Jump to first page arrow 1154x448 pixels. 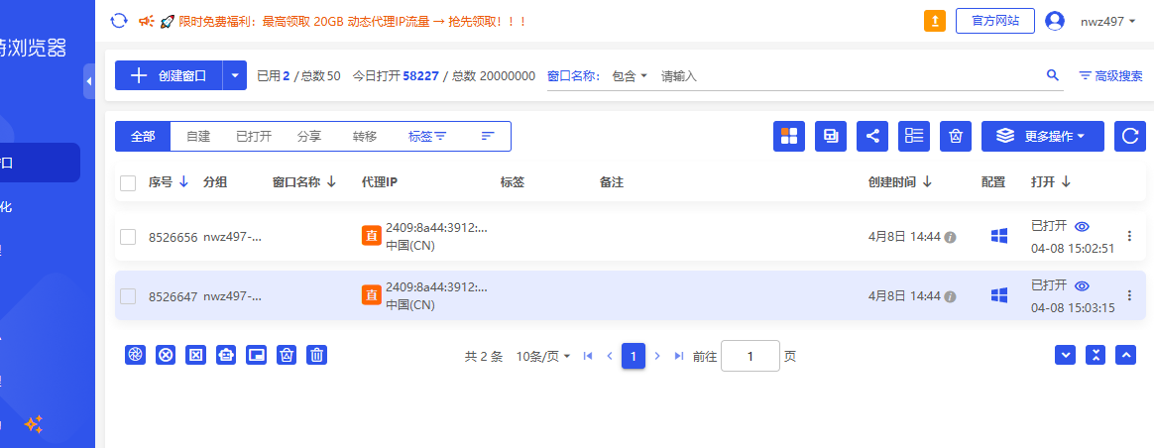pos(587,356)
